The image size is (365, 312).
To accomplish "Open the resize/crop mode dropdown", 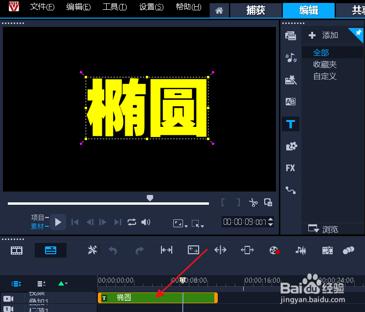I will click(197, 223).
